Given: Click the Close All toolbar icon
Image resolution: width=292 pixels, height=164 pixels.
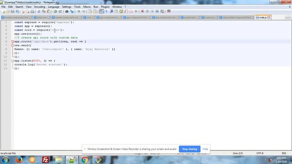Looking at the screenshot, I should pyautogui.click(x=27, y=11).
